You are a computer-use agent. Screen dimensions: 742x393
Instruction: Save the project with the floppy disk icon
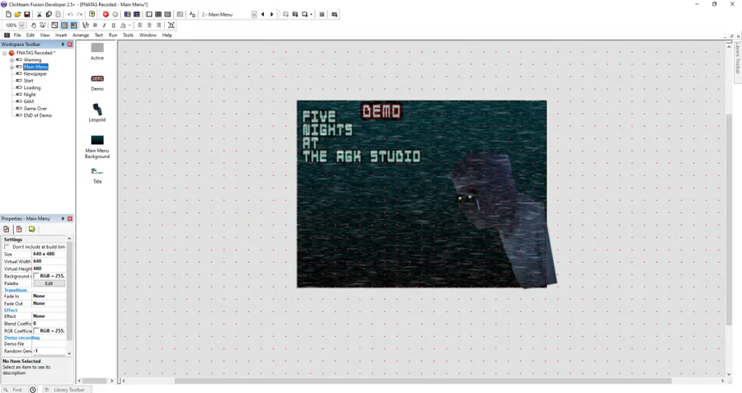(27, 14)
